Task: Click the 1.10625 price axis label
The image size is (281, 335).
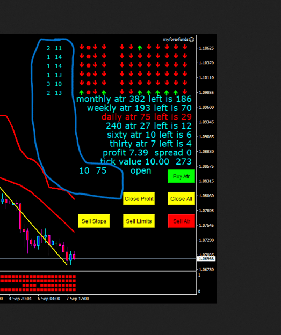Action: click(206, 48)
